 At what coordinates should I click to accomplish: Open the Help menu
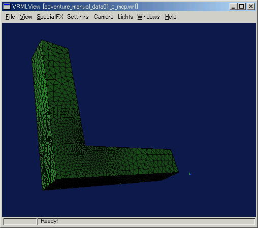(x=171, y=17)
